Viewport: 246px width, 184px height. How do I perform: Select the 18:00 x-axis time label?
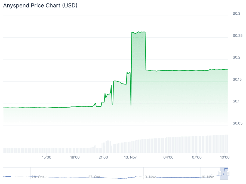[75, 157]
